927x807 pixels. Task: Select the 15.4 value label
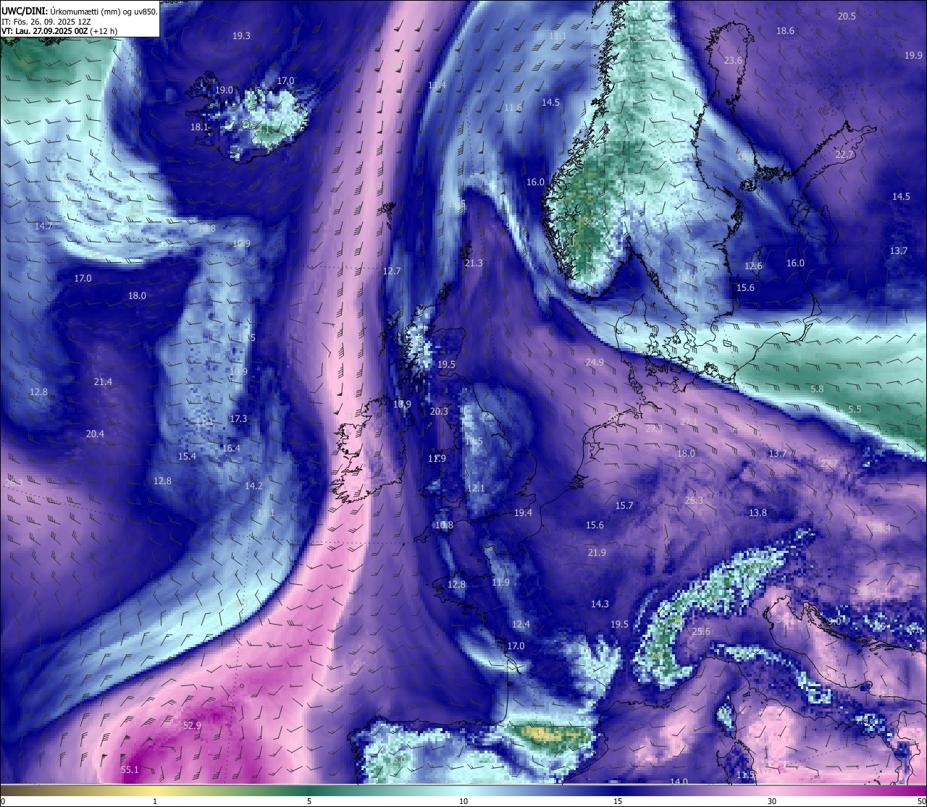[187, 457]
